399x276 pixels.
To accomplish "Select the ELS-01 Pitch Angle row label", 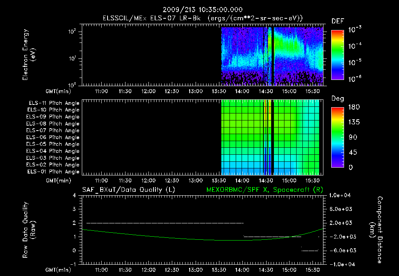I will click(53, 172).
